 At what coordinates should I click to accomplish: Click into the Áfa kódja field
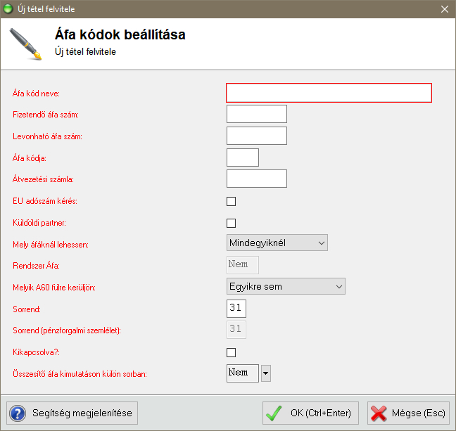(x=243, y=157)
